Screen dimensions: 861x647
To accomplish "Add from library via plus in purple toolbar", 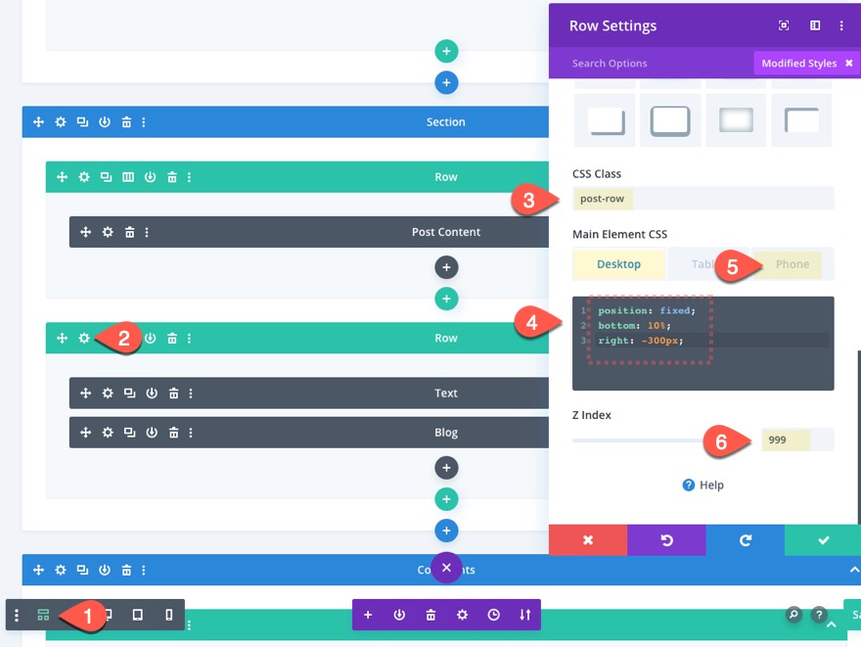I will (x=368, y=615).
